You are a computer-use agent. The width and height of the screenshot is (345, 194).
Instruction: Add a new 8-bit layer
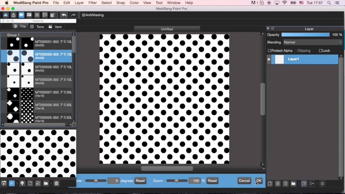click(x=278, y=183)
